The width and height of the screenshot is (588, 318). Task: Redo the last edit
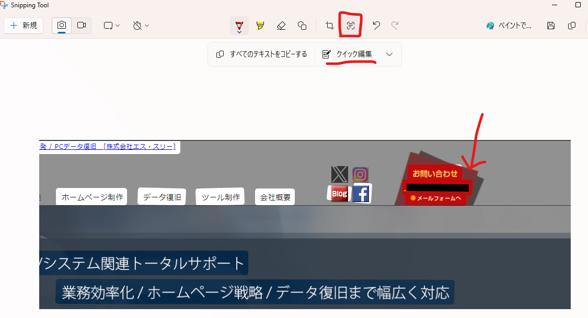coord(395,26)
